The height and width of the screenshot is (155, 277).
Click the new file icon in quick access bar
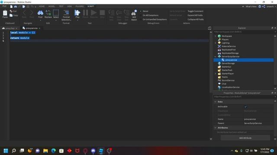(x=11, y=6)
